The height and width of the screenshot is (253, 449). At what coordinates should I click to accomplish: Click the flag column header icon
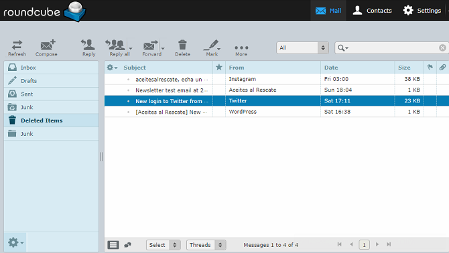(430, 67)
